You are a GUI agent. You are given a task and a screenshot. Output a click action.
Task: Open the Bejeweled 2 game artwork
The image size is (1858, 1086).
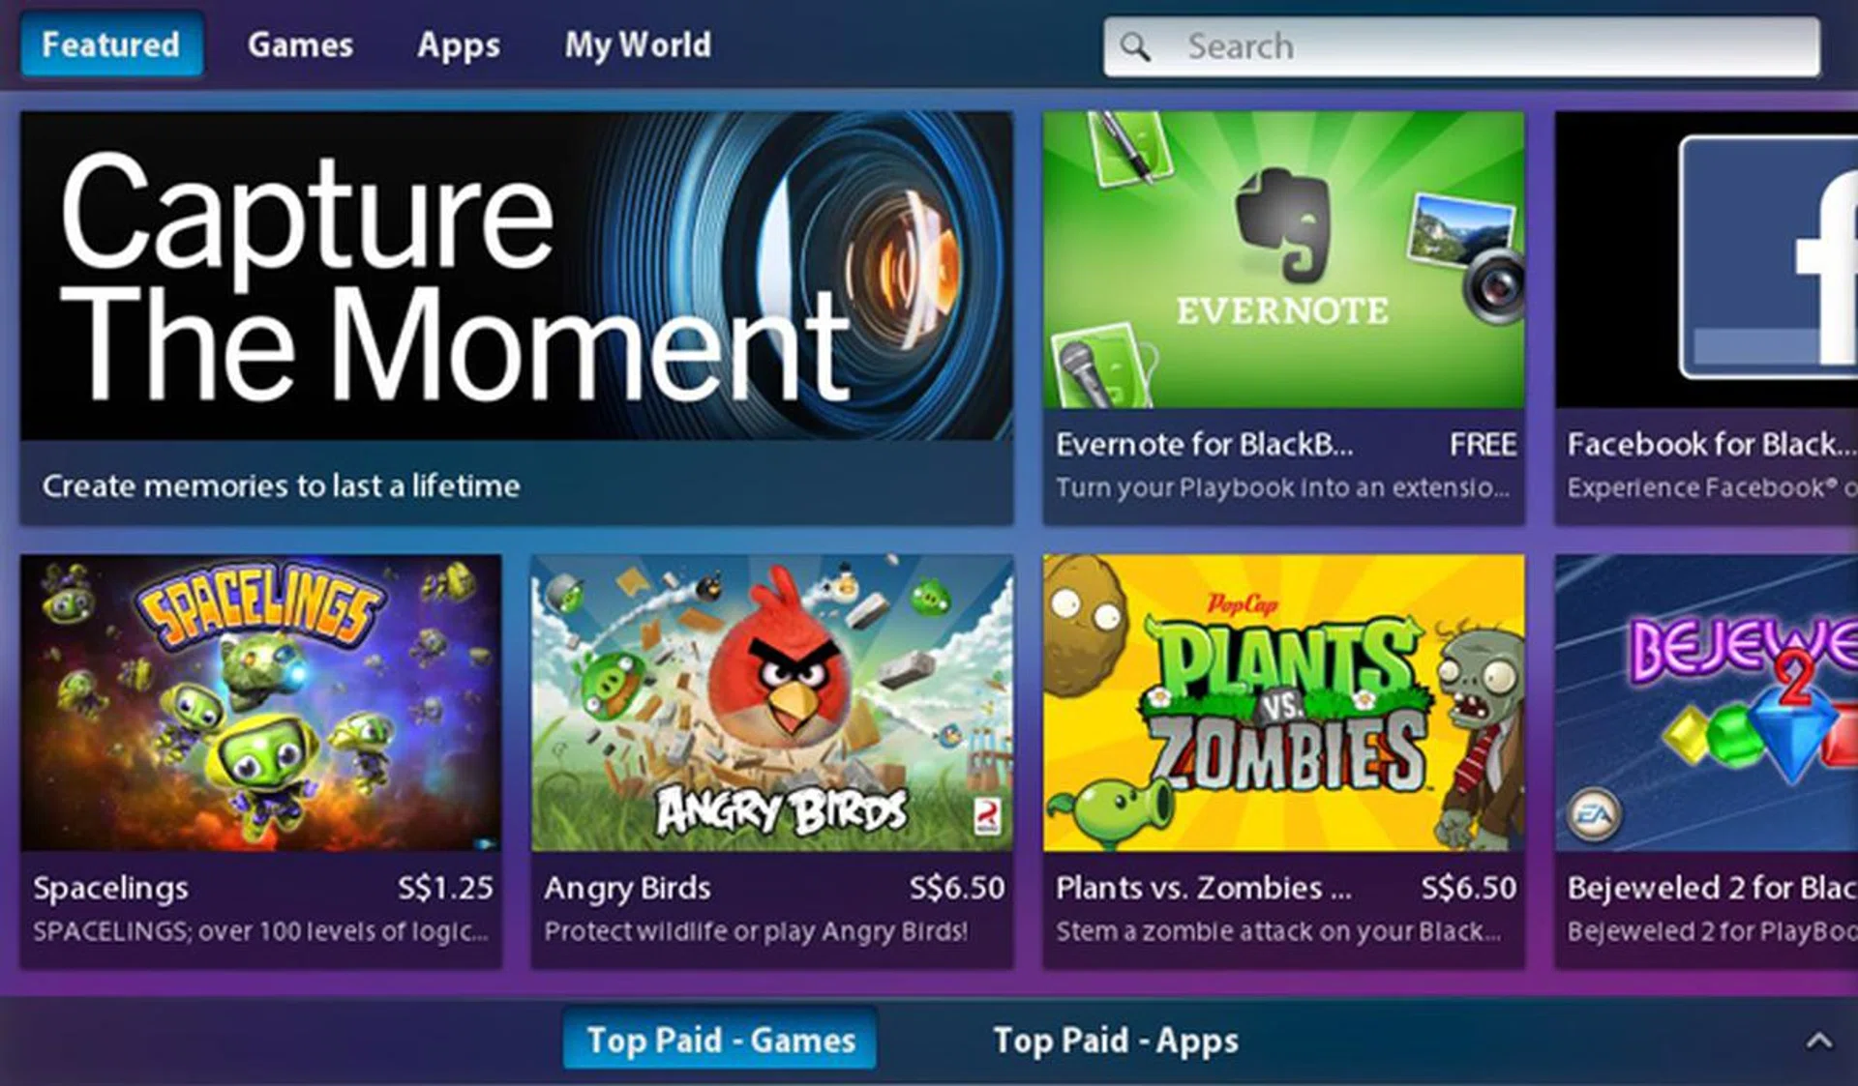click(1706, 702)
